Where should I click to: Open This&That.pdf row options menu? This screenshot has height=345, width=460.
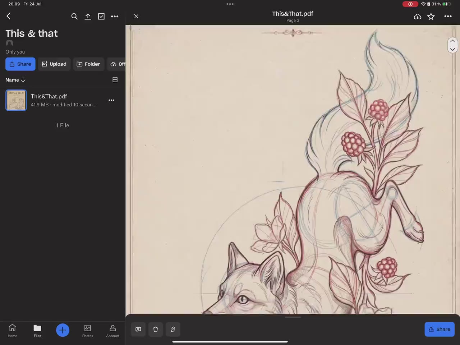coord(111,100)
